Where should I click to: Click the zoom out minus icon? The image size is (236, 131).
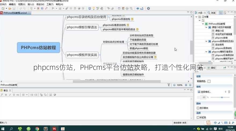(x=174, y=85)
